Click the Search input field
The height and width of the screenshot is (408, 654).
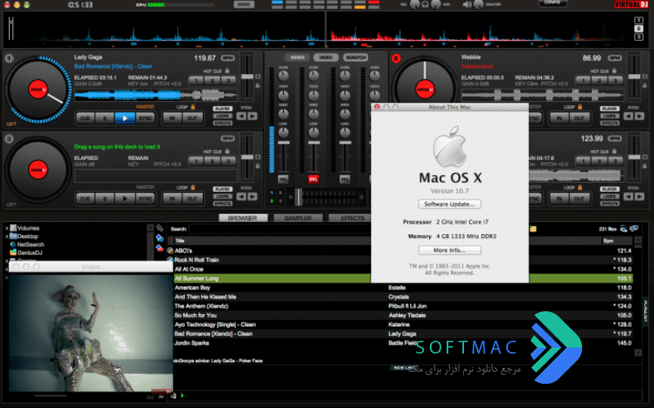point(279,229)
